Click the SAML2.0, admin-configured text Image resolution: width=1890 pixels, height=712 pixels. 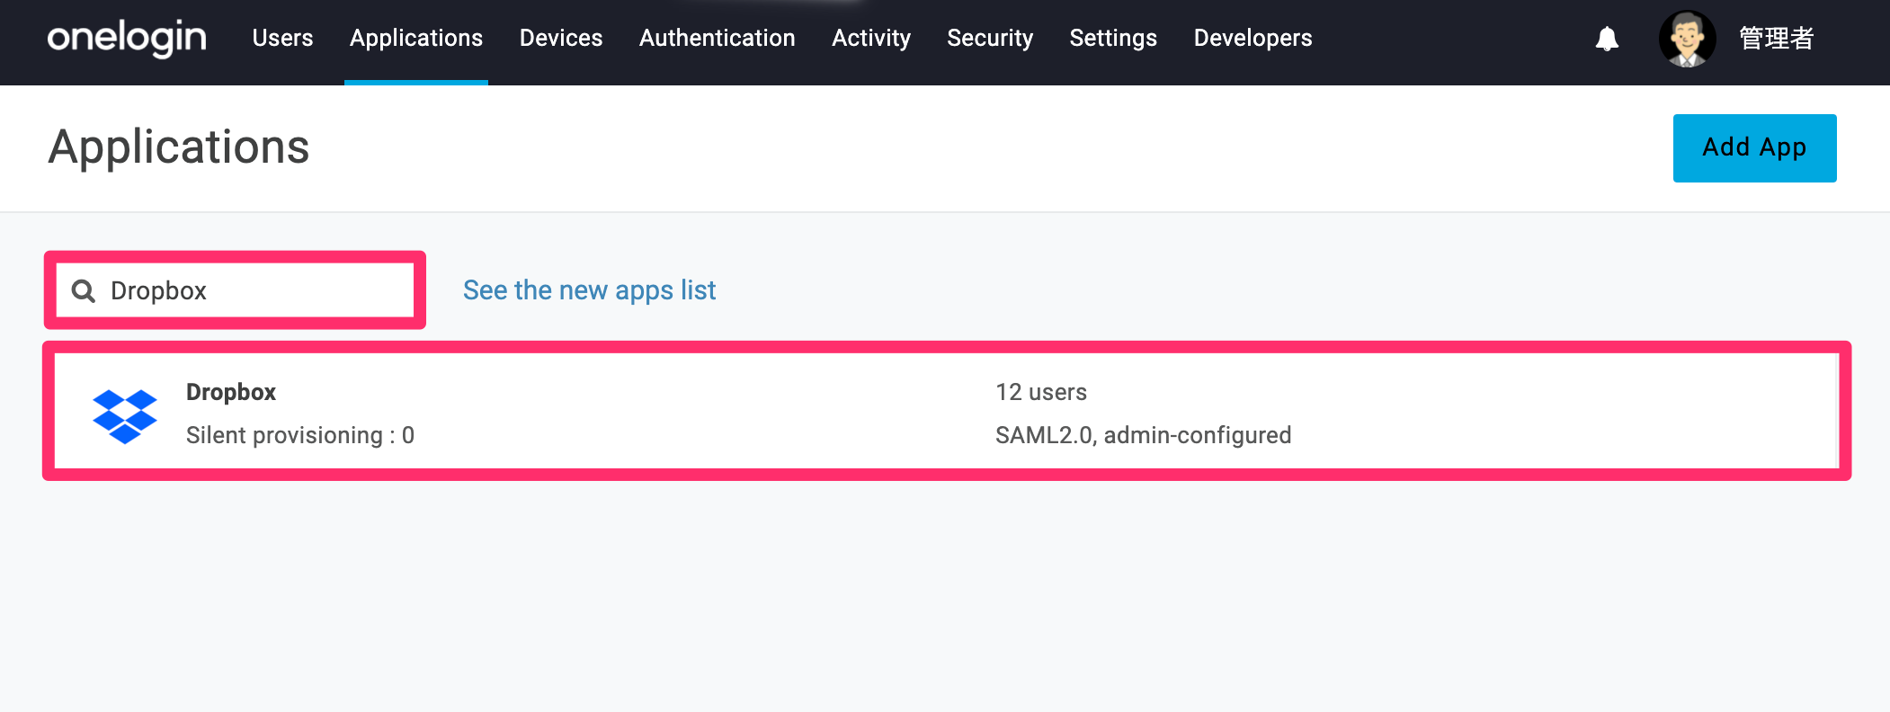(x=1143, y=435)
